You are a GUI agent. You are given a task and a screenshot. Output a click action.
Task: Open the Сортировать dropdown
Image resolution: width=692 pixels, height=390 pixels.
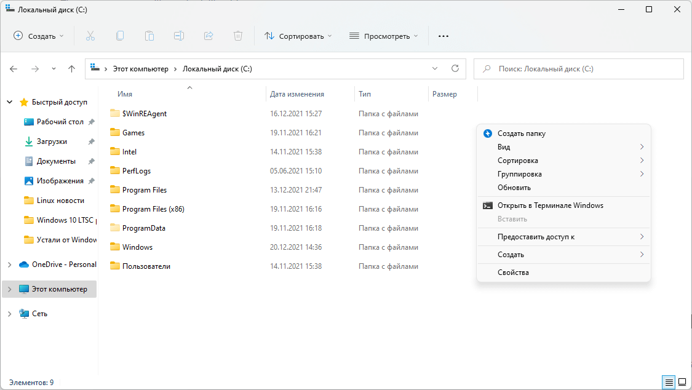298,36
